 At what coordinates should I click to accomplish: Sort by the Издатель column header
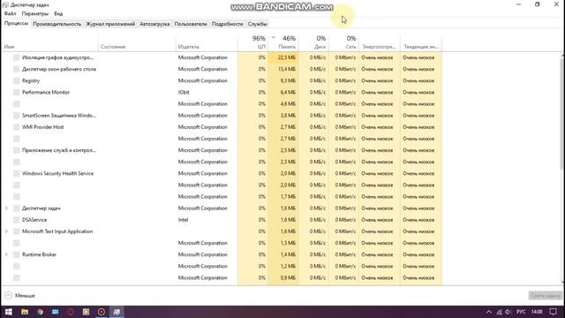click(207, 42)
